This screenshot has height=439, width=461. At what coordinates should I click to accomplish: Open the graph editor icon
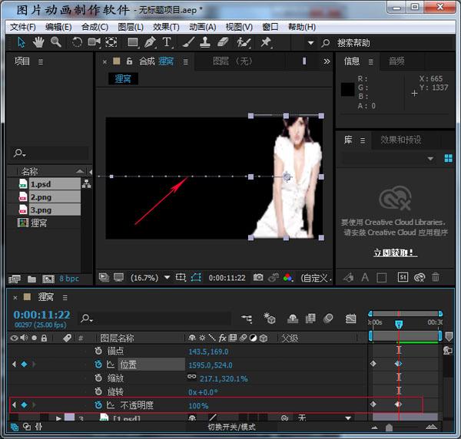click(x=351, y=319)
